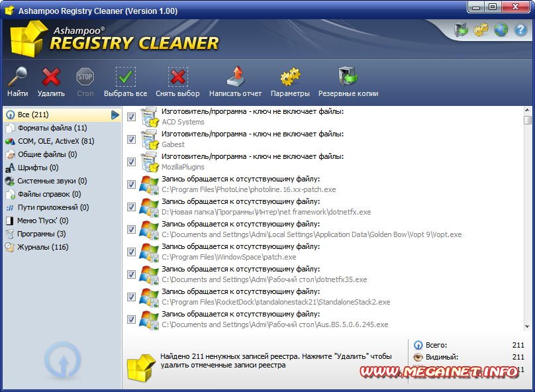The height and width of the screenshot is (392, 535).
Task: Click Windows flag icon of dotnetfx.exe entry
Action: click(149, 207)
